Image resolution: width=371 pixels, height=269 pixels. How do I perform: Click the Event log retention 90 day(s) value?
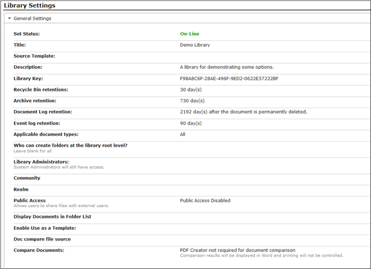pyautogui.click(x=191, y=123)
